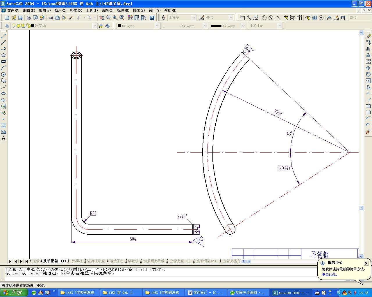Switch to 空间三点画圆 taskbar window
372x297 pixels.
(x=248, y=293)
